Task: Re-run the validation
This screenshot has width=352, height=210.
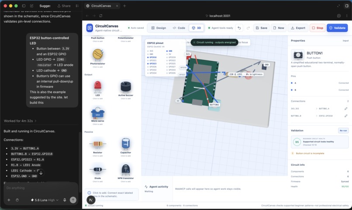Action: [343, 131]
